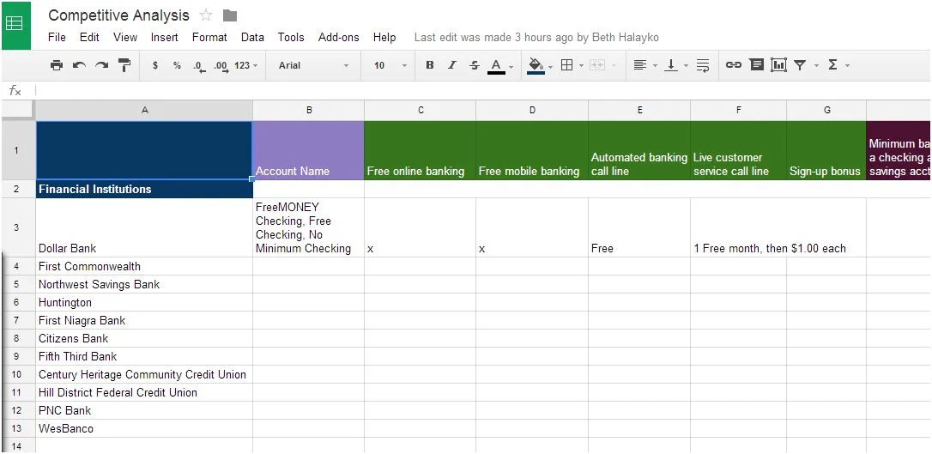The width and height of the screenshot is (932, 454).
Task: Select the PNC Bank cell
Action: [x=144, y=410]
